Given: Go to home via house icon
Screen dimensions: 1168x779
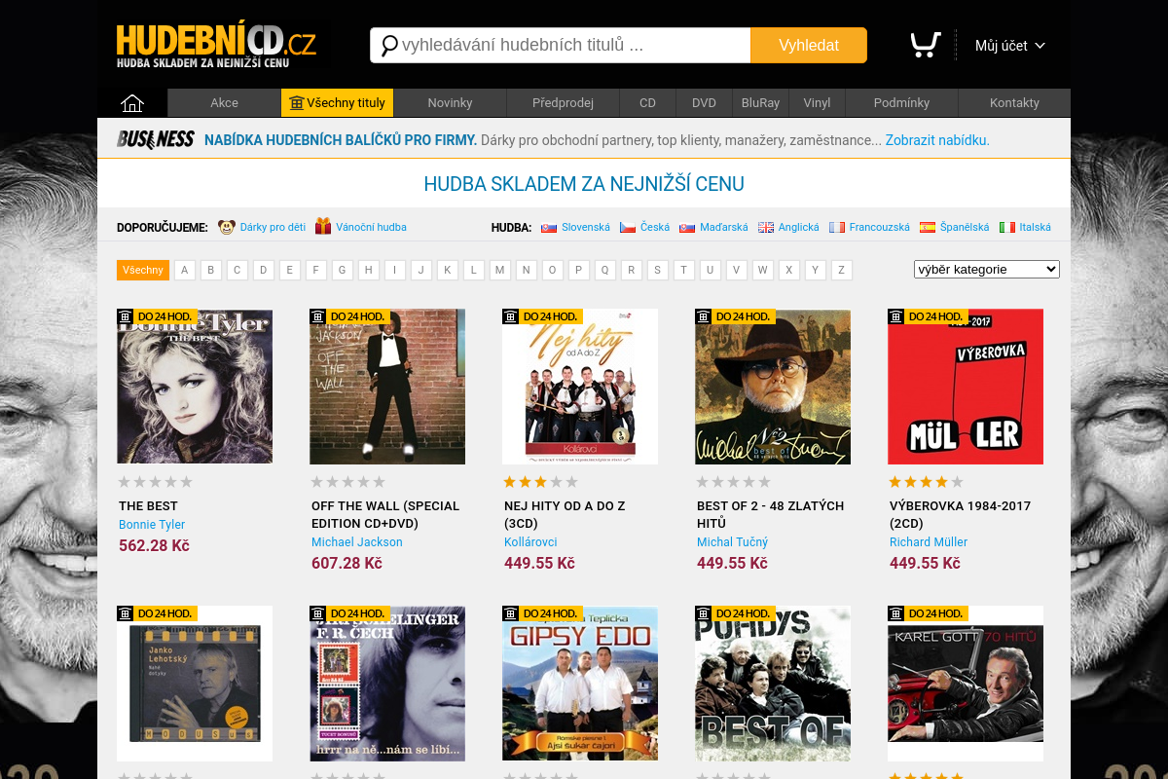Looking at the screenshot, I should tap(132, 103).
